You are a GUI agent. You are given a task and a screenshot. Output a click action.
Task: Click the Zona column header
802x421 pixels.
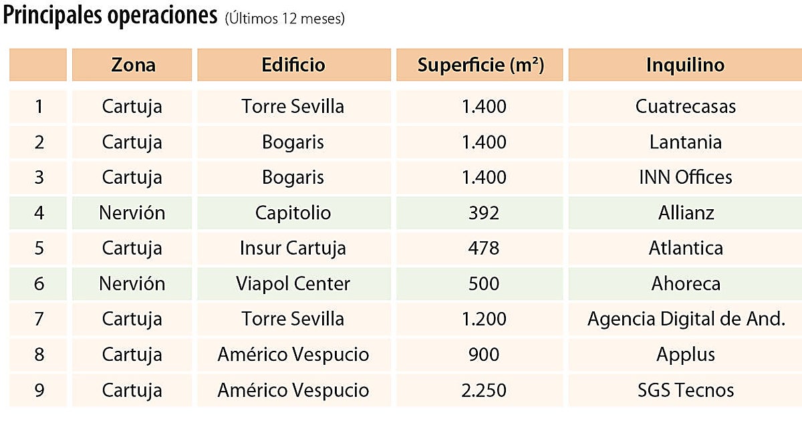(x=132, y=65)
